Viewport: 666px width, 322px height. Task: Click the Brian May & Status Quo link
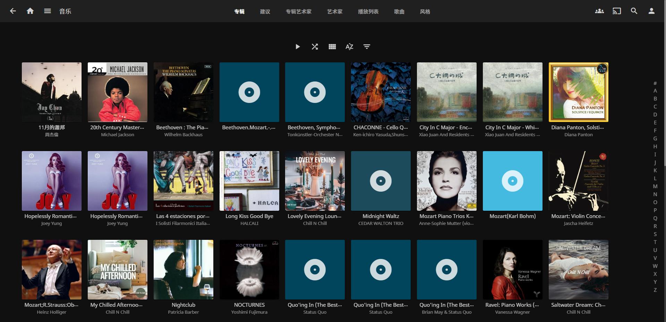pos(447,312)
